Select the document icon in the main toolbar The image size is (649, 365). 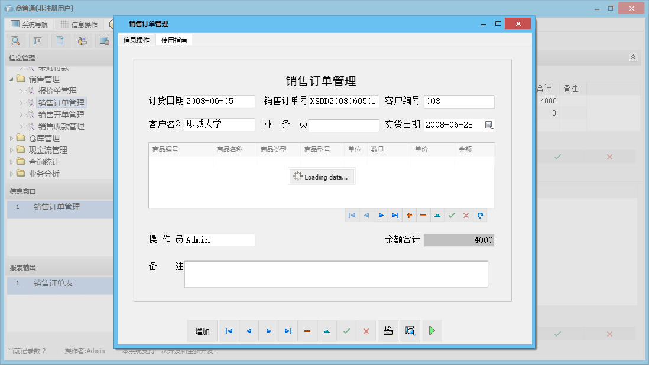pos(60,40)
